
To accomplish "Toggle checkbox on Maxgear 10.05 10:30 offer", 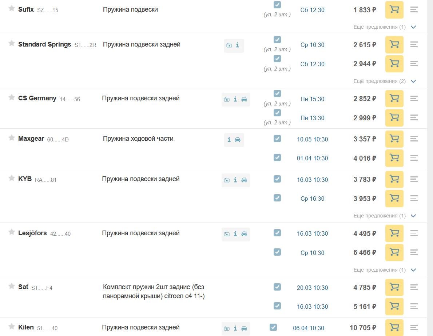I will [277, 139].
